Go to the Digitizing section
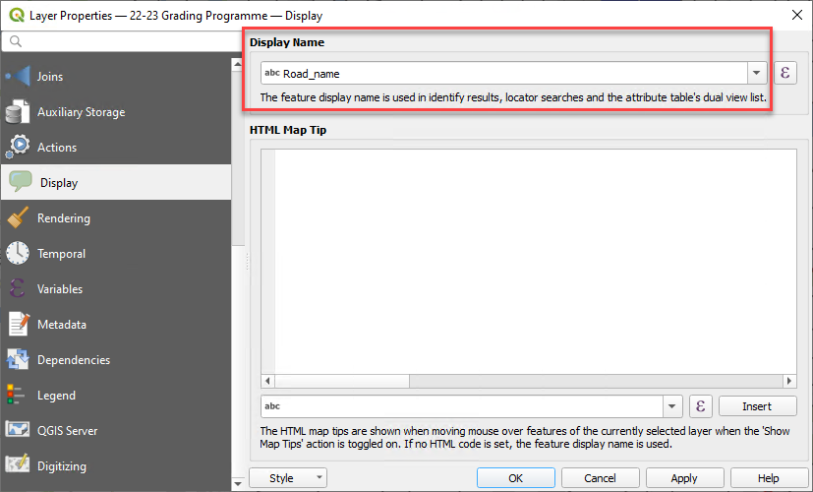Screen dimensions: 813x492 click(x=61, y=466)
